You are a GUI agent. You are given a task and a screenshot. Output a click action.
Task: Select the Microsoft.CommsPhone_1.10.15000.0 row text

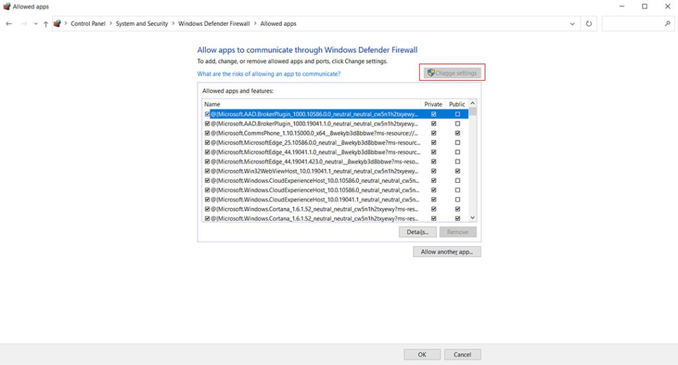(315, 133)
